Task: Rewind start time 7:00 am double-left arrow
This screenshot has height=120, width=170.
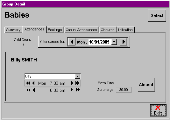Action: [x=28, y=83]
